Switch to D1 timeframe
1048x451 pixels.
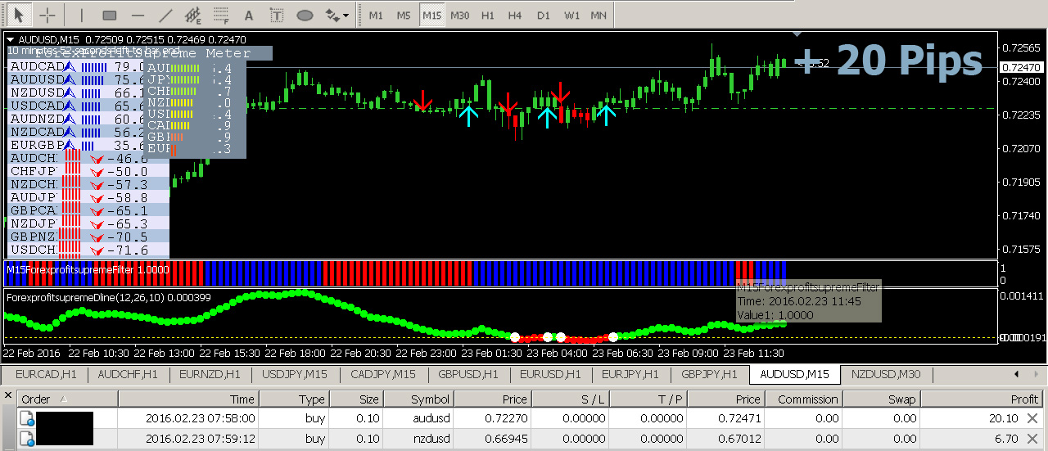(544, 15)
